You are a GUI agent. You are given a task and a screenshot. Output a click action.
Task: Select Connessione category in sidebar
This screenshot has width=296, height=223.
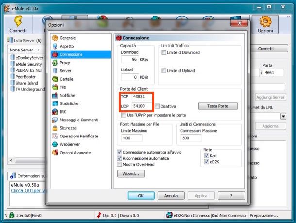pos(81,54)
